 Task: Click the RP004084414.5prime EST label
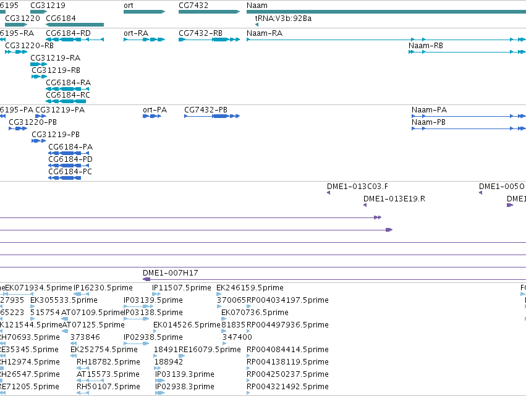coord(287,350)
